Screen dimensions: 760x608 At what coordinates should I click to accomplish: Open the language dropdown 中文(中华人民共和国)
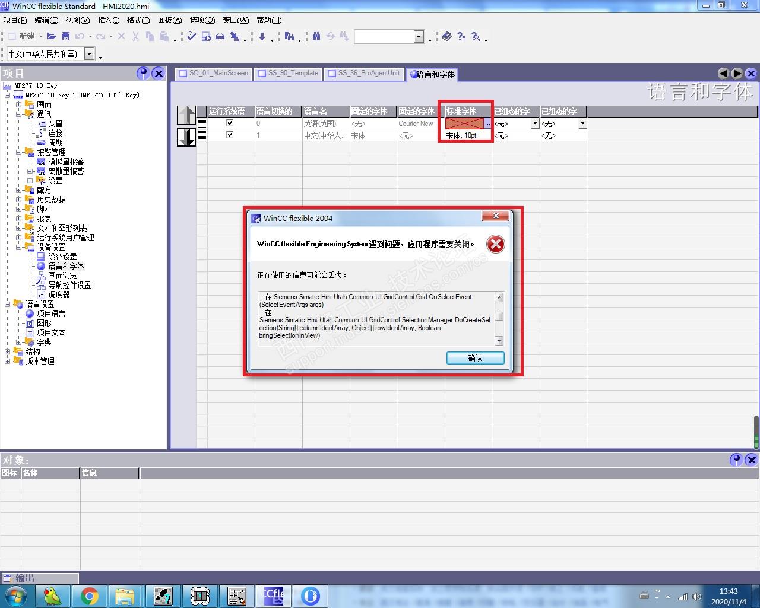click(89, 54)
